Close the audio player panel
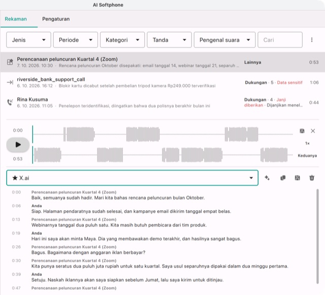Image resolution: width=325 pixels, height=295 pixels. (x=313, y=131)
